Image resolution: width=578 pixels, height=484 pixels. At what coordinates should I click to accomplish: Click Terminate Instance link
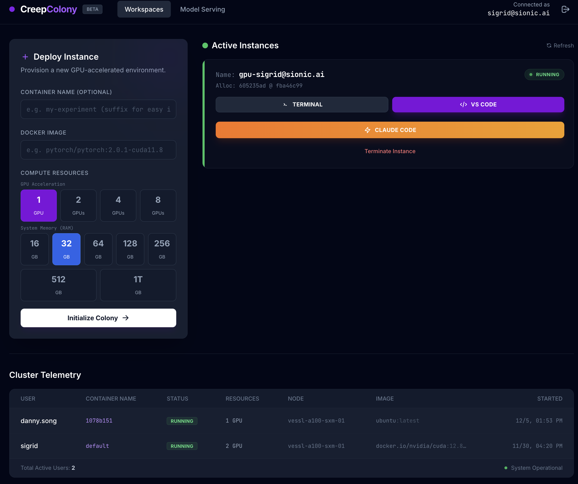click(390, 151)
